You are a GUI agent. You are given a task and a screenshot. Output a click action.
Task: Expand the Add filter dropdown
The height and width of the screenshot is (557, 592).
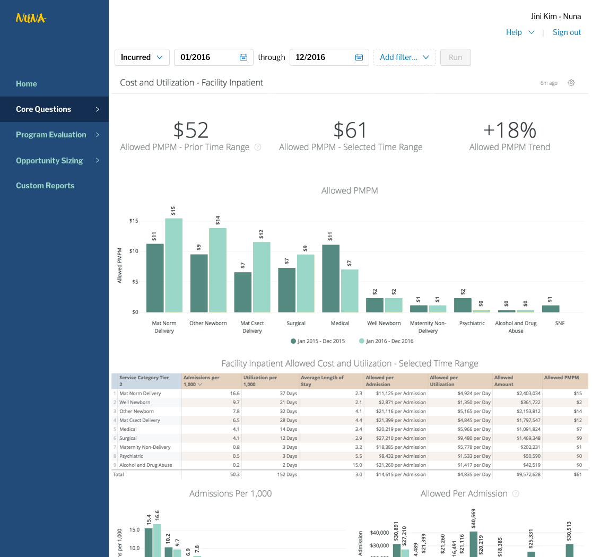[x=404, y=57]
